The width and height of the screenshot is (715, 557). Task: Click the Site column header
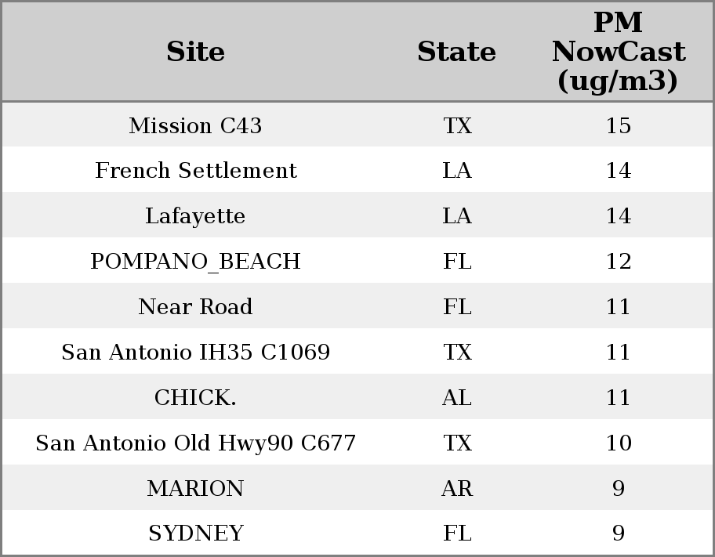(195, 52)
